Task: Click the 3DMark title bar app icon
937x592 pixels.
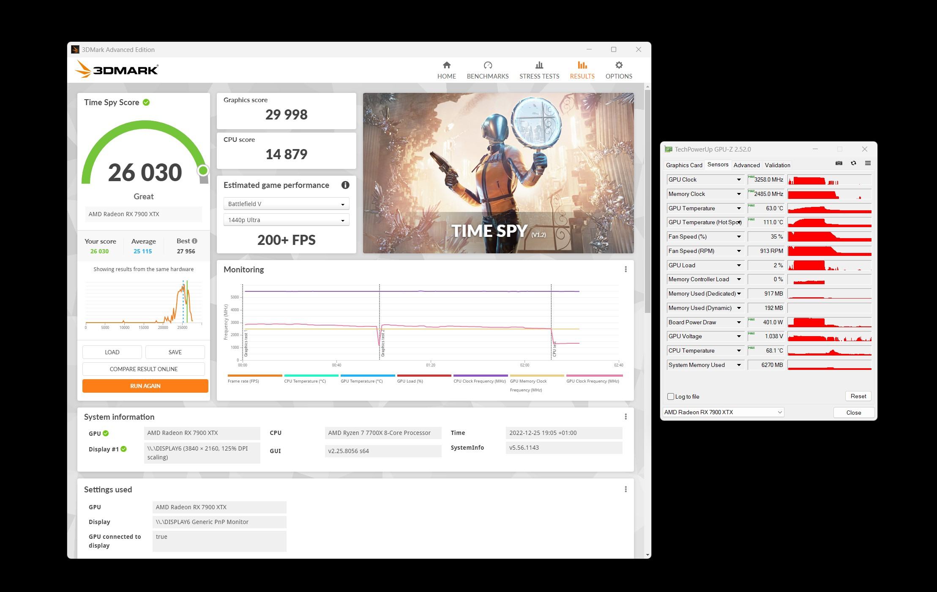Action: coord(75,49)
